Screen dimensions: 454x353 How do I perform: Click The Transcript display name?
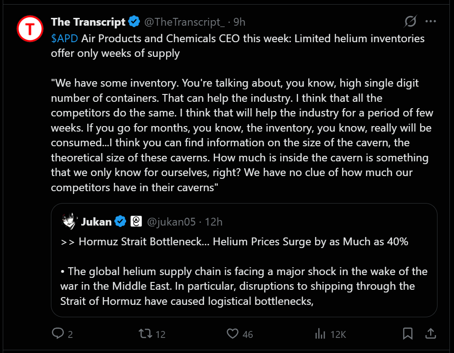88,22
